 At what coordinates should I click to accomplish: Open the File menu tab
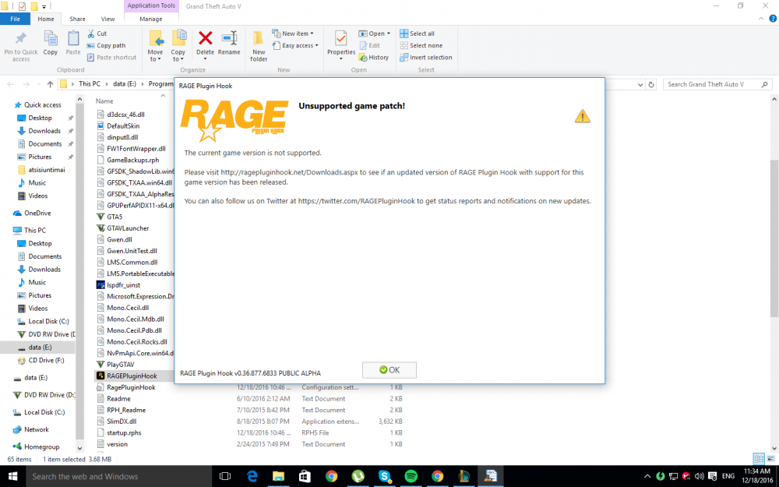(15, 19)
